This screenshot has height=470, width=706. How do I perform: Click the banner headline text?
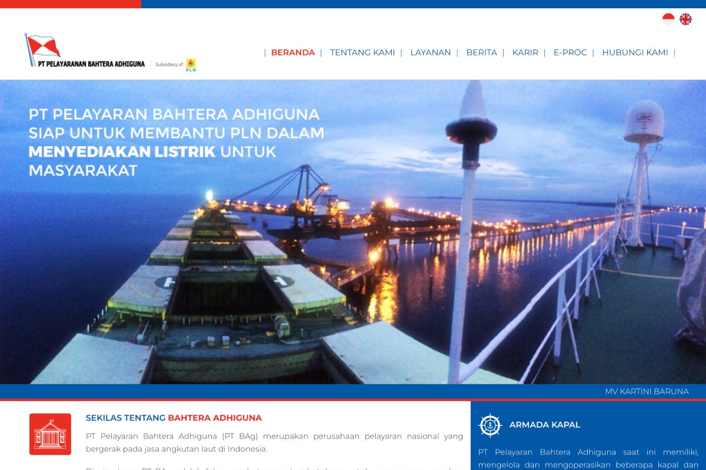176,142
